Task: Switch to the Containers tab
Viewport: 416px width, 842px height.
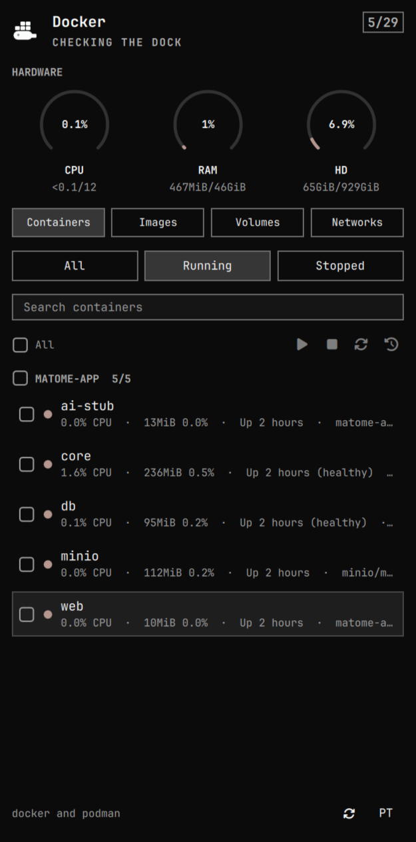Action: [59, 222]
